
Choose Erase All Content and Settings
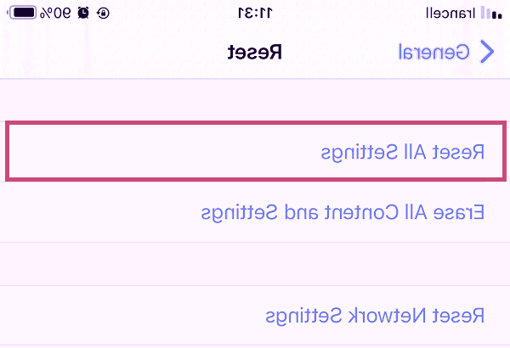[343, 211]
